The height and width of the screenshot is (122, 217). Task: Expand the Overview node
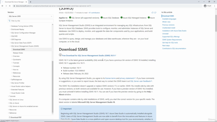coord(12,56)
